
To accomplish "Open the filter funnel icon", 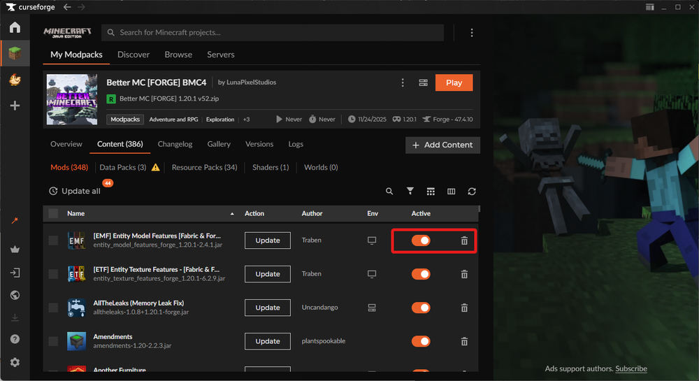I will 410,191.
